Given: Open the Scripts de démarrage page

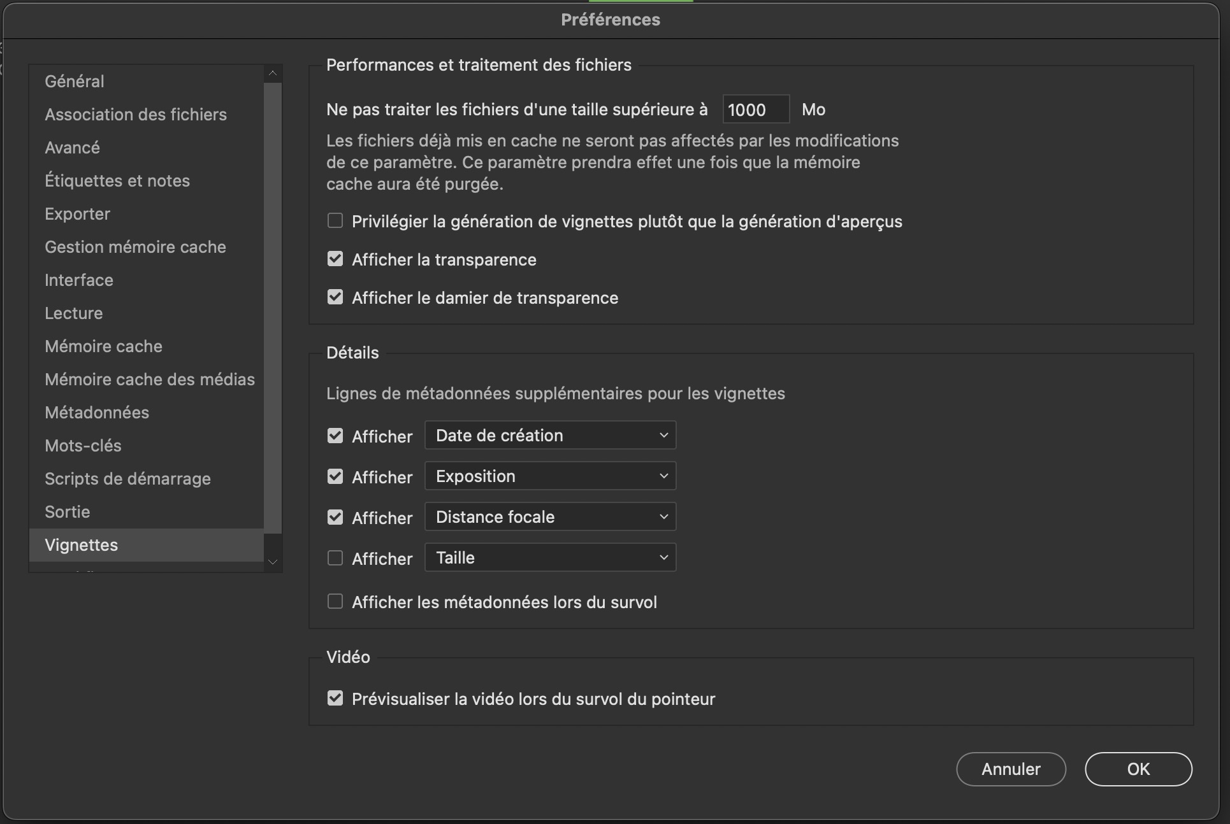Looking at the screenshot, I should (x=127, y=478).
